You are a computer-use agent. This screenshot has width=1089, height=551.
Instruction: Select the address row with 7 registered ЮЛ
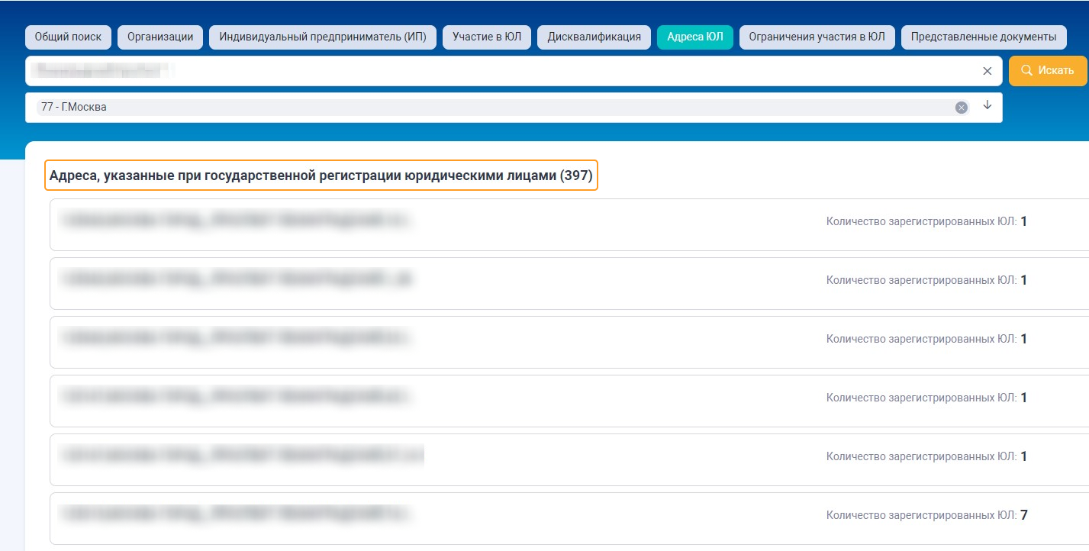coord(569,518)
